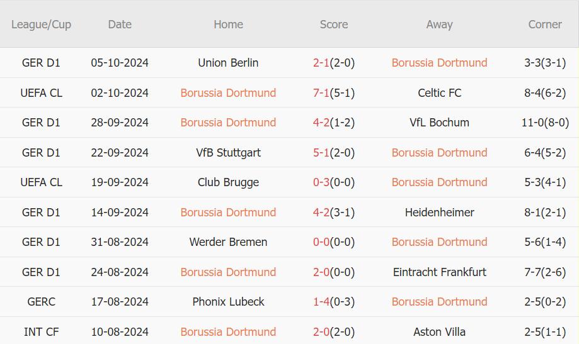The height and width of the screenshot is (344, 579).
Task: Click Eintracht Frankfurt team name
Action: (439, 272)
